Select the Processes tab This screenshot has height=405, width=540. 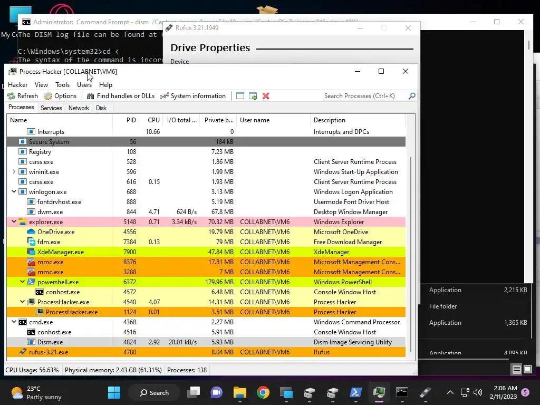(21, 108)
